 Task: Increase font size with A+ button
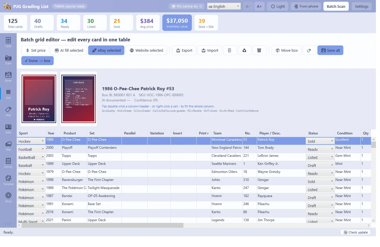[x=259, y=6]
